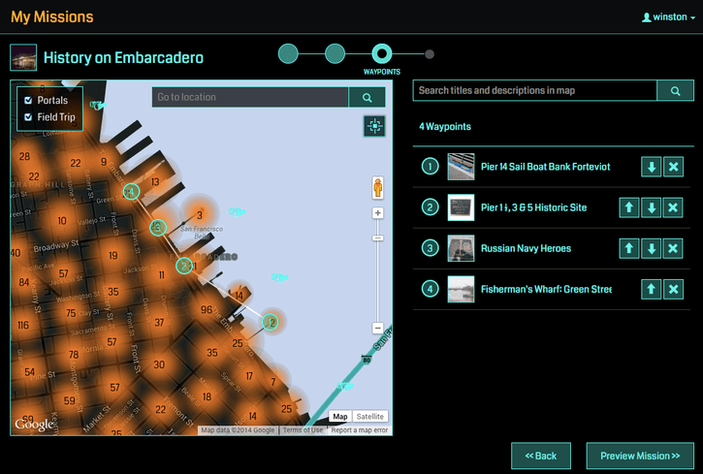The height and width of the screenshot is (474, 703).
Task: Delete the Russian Navy Heroes waypoint
Action: click(674, 248)
